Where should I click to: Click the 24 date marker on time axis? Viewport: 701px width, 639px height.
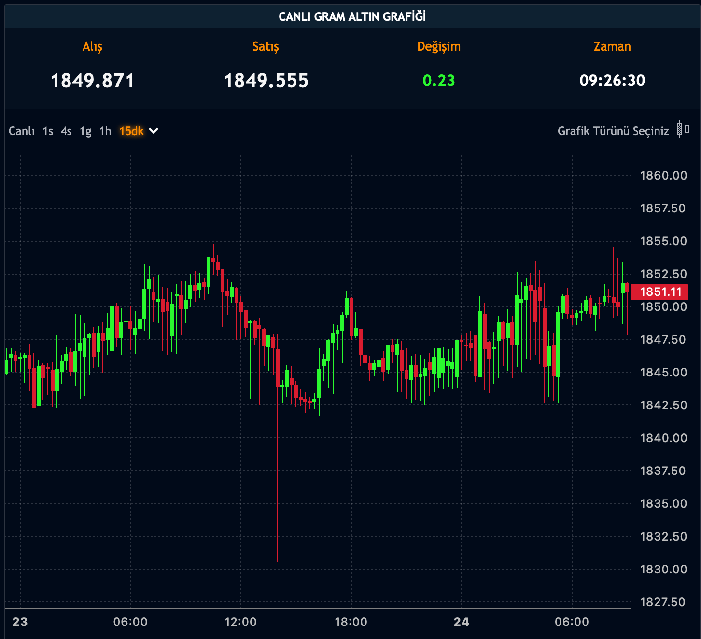[462, 622]
